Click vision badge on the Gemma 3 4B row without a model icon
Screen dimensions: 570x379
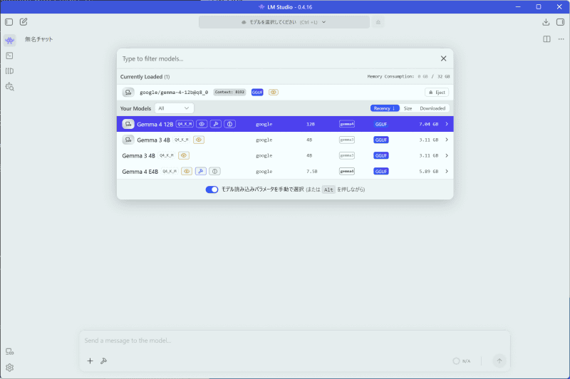[x=184, y=155]
